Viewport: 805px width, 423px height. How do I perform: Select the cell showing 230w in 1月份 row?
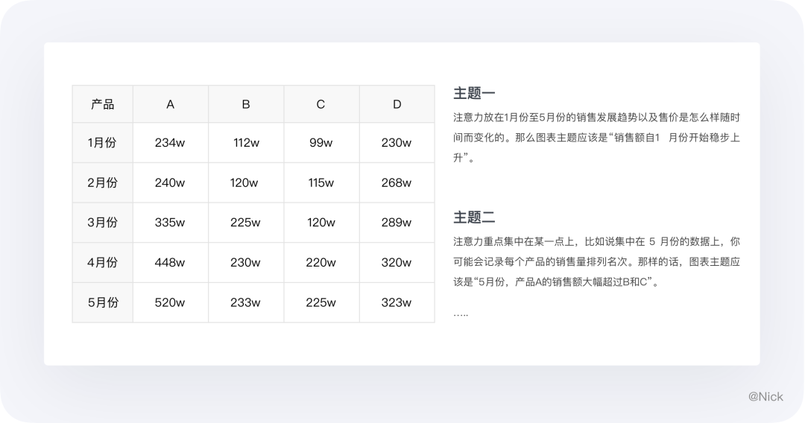[397, 142]
